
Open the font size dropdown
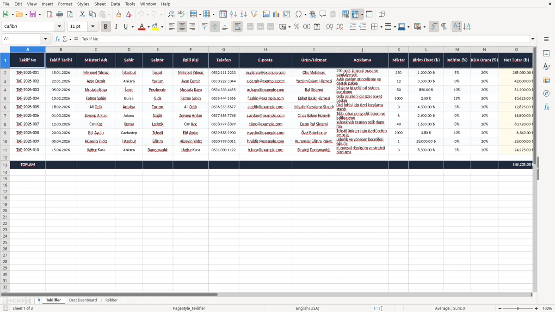click(93, 27)
